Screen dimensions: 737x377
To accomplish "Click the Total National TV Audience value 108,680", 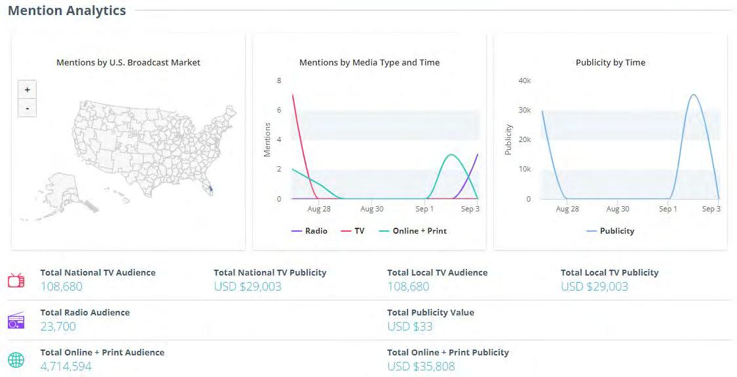I will tap(60, 287).
